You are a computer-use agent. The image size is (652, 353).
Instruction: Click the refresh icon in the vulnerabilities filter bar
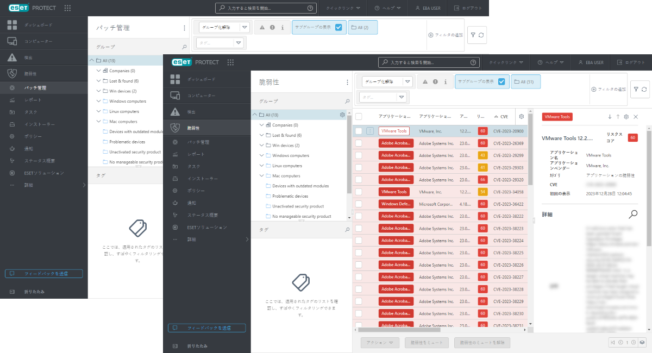click(644, 89)
